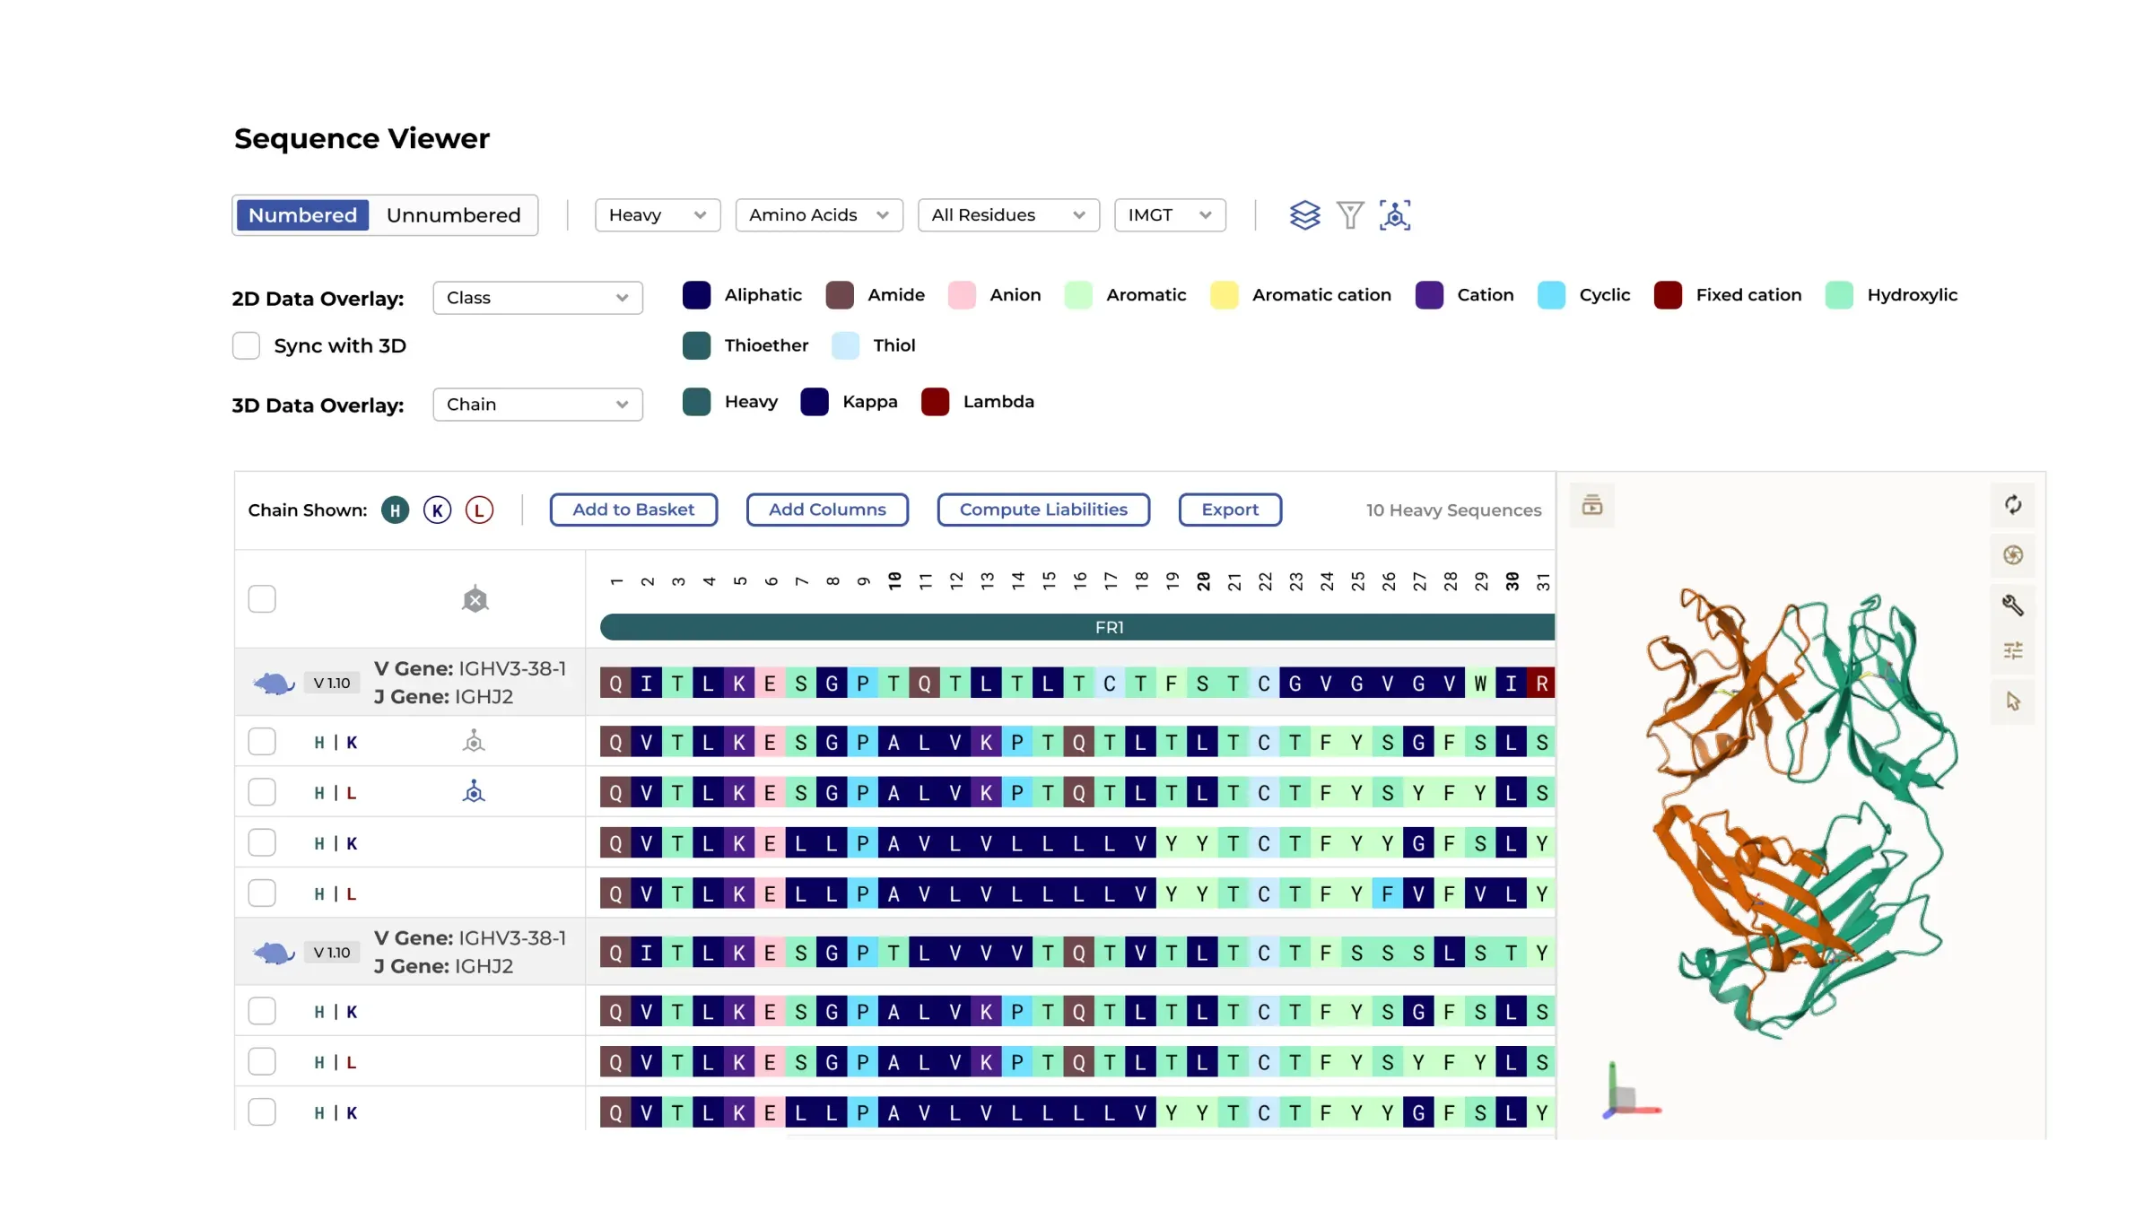This screenshot has width=2153, height=1211.
Task: Tick checkbox of H | L row in second gene group
Action: (x=262, y=1062)
